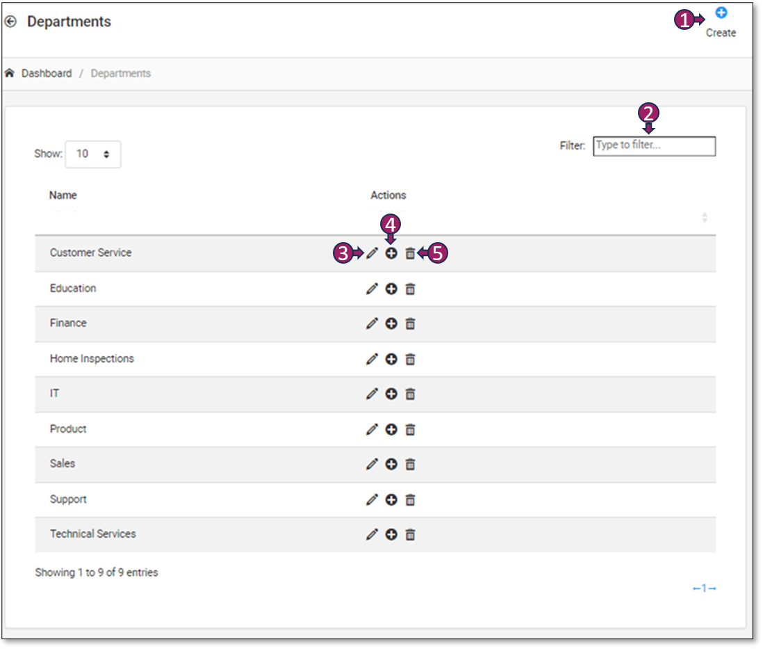Go to previous page arrow in pagination

click(696, 588)
